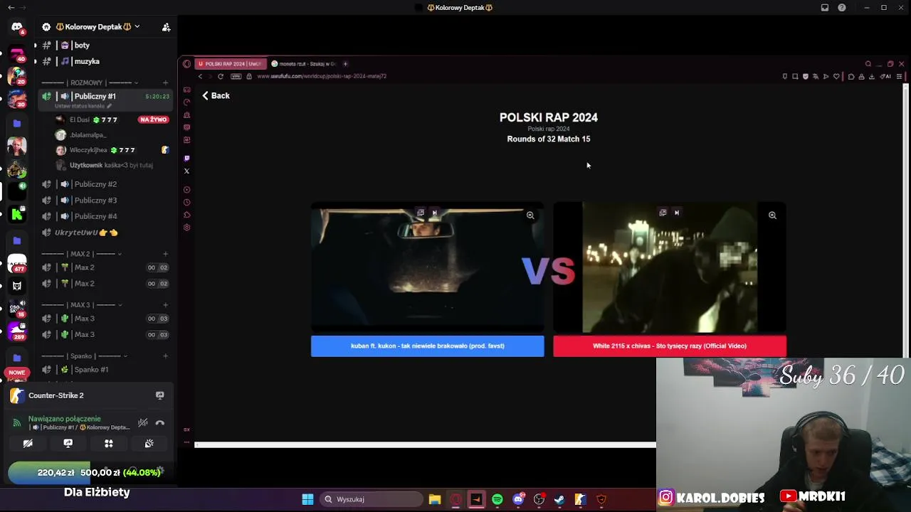The image size is (911, 512).
Task: Open invite people icon beside server name
Action: [x=166, y=27]
